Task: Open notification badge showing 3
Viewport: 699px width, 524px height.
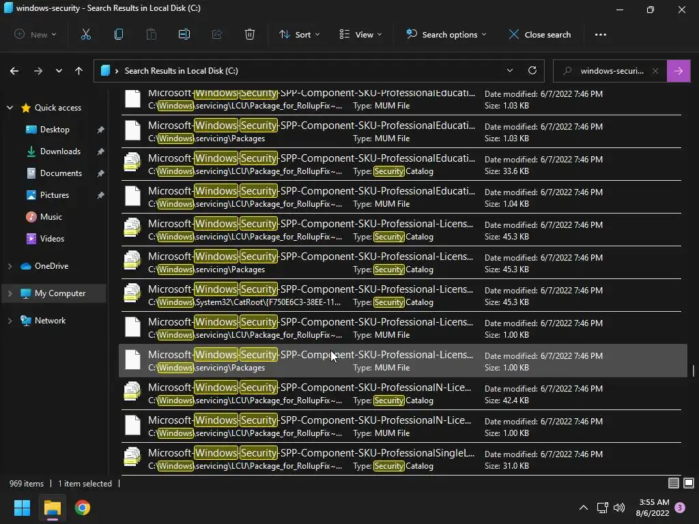Action: (x=680, y=508)
